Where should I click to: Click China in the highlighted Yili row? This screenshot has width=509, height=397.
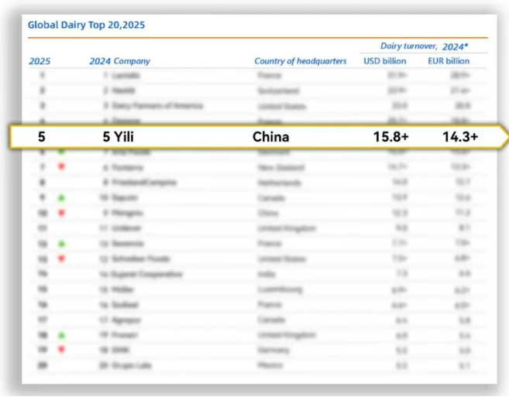point(270,137)
